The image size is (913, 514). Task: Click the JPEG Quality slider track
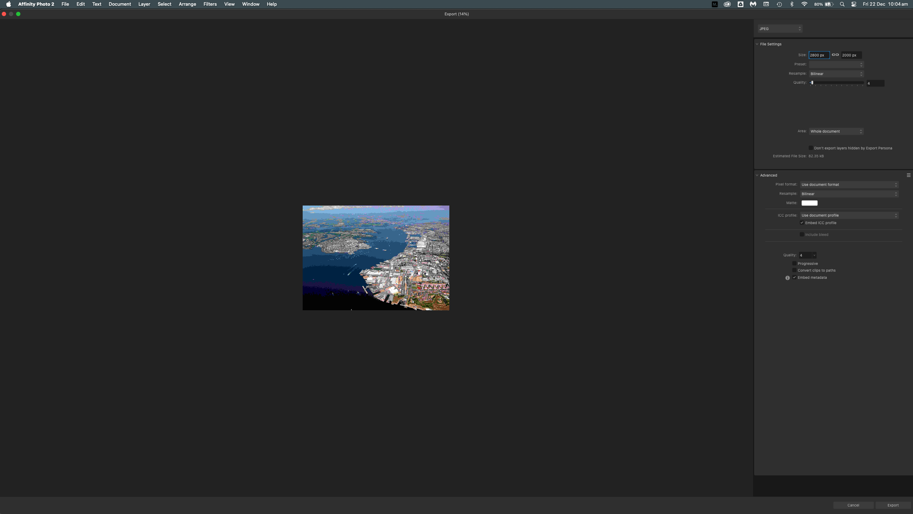point(836,83)
